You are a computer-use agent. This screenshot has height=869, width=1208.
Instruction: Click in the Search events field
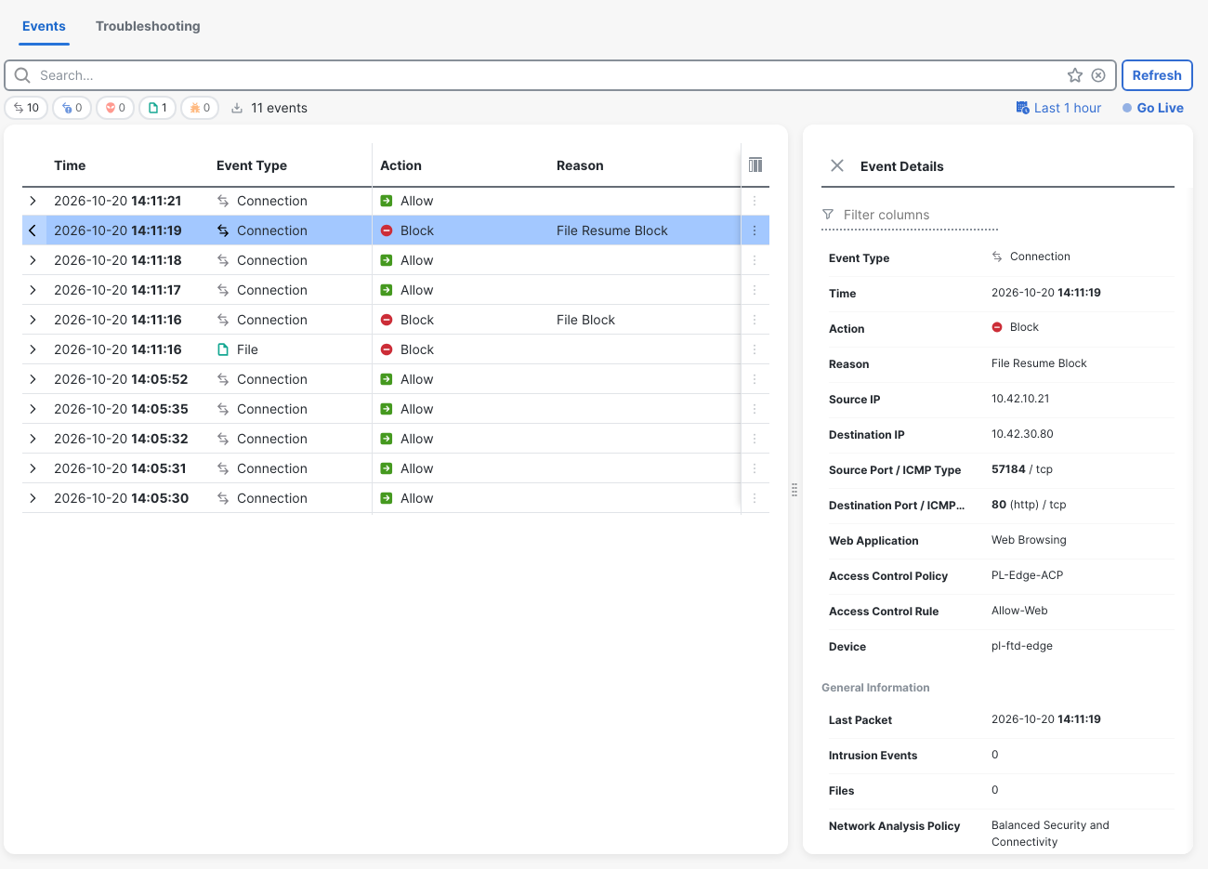tap(548, 75)
